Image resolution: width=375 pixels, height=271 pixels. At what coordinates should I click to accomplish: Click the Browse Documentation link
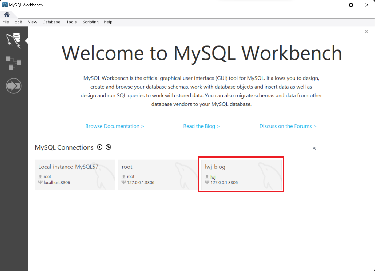click(x=115, y=126)
